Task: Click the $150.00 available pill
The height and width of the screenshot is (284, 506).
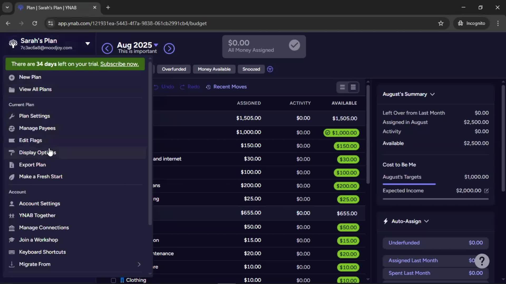Action: 347,146
